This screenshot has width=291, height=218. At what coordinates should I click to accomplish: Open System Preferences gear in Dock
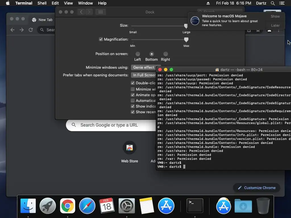tap(127, 206)
